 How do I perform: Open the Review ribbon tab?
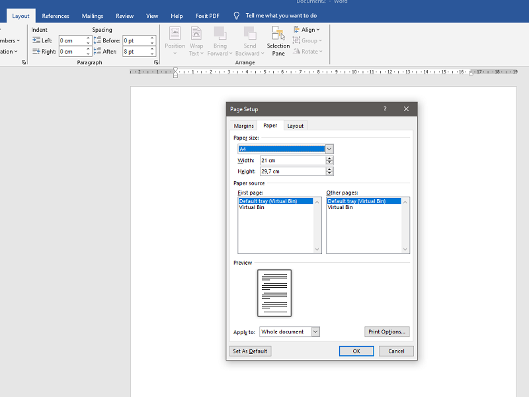(x=124, y=16)
